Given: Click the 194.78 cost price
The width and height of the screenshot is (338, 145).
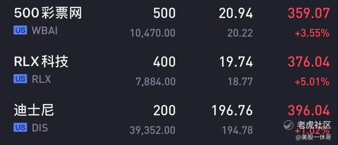Looking at the screenshot, I should pyautogui.click(x=237, y=130).
